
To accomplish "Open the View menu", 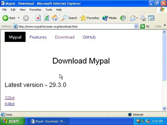I will pos(22,10).
